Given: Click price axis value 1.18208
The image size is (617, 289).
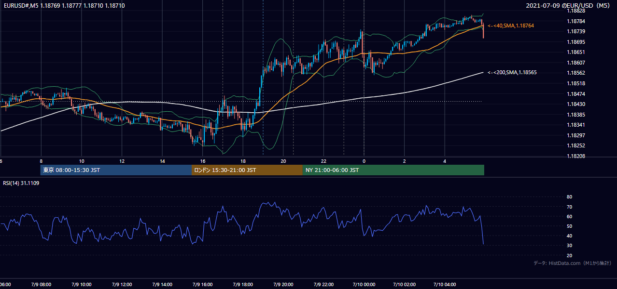Looking at the screenshot, I should click(x=576, y=156).
